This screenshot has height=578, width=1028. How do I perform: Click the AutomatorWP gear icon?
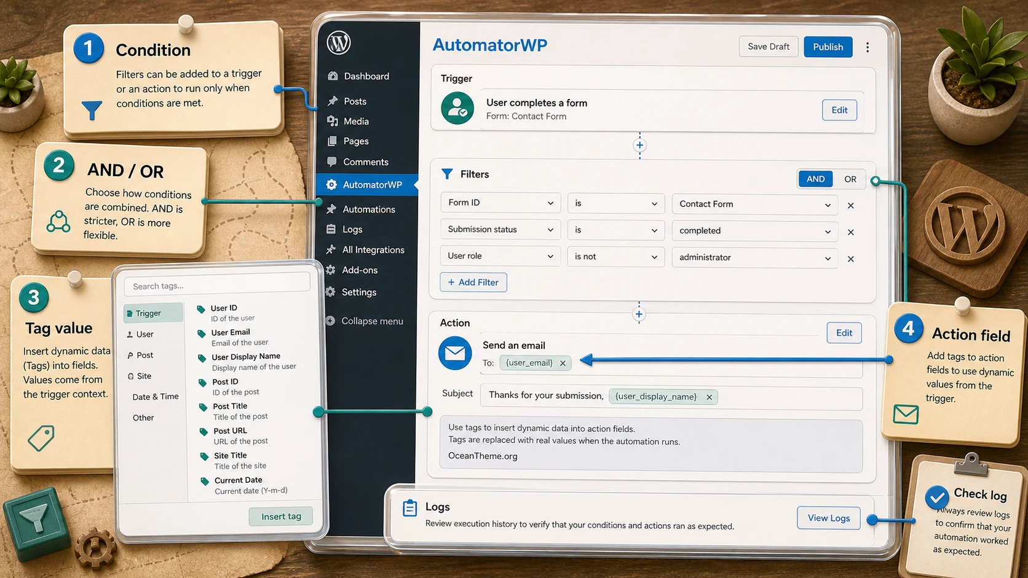point(331,184)
